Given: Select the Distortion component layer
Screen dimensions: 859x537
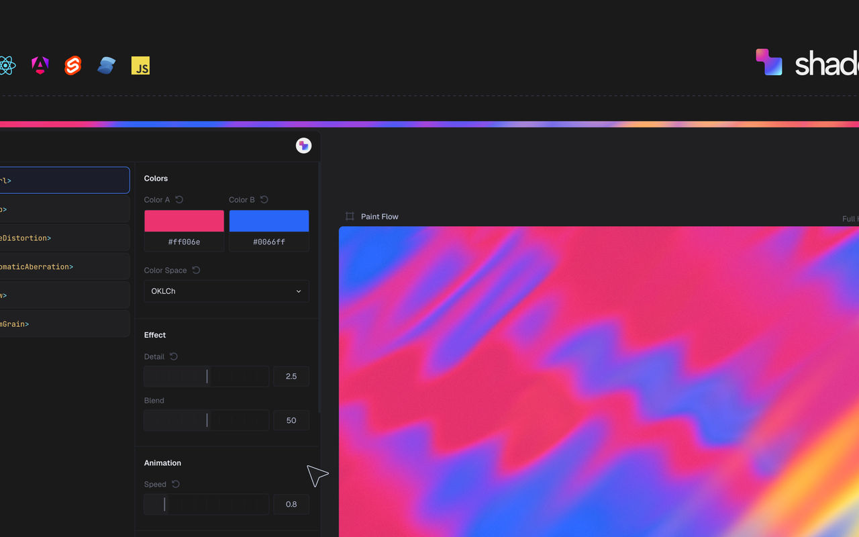Looking at the screenshot, I should 64,238.
